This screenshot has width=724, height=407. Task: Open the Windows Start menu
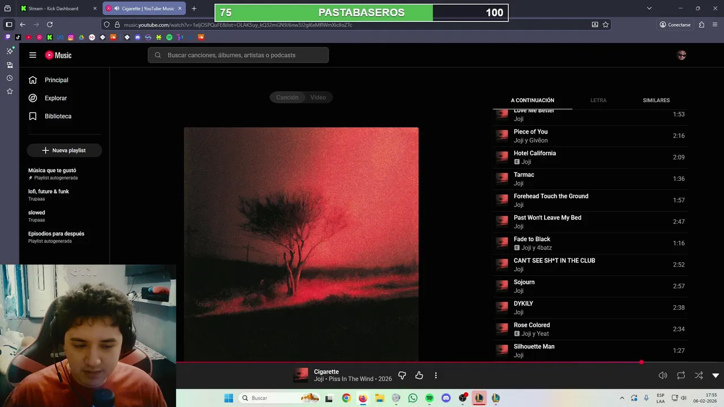pyautogui.click(x=229, y=398)
